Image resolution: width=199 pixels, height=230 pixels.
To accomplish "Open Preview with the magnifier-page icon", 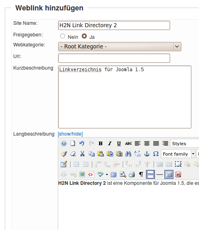I will click(x=123, y=174).
